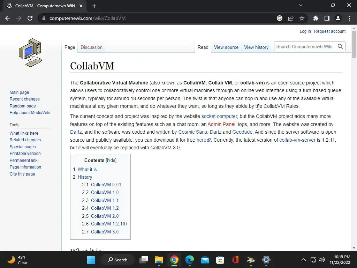This screenshot has width=357, height=268.
Task: Jump to CollabVM 1.2.10+ in Contents
Action: pyautogui.click(x=109, y=224)
